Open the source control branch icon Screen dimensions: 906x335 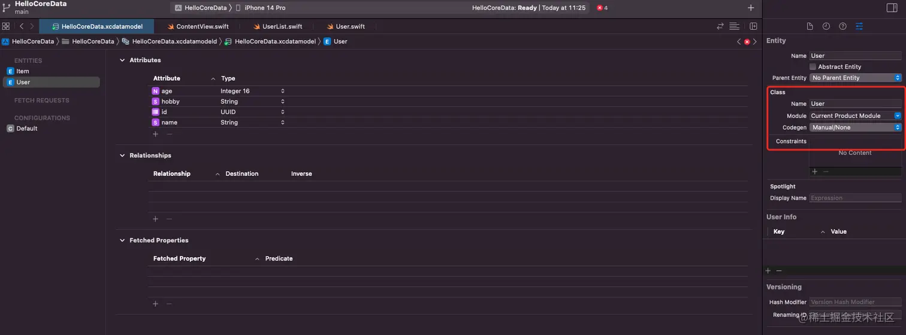[6, 7]
